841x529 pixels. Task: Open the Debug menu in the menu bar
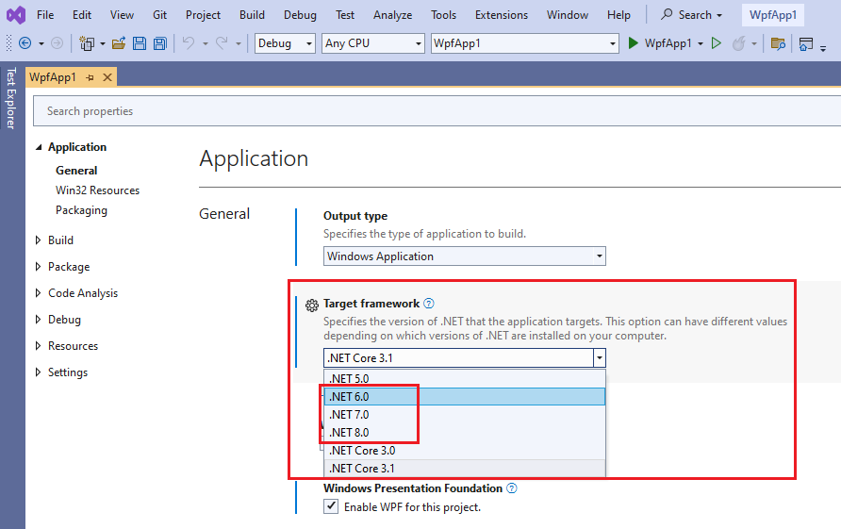click(x=300, y=15)
